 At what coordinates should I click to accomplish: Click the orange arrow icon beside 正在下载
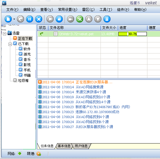pyautogui.click(x=15, y=38)
